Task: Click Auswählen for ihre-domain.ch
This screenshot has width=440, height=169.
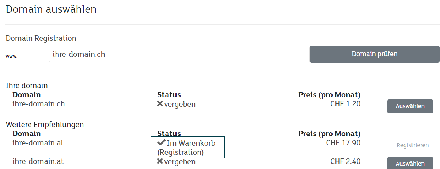Action: [410, 106]
